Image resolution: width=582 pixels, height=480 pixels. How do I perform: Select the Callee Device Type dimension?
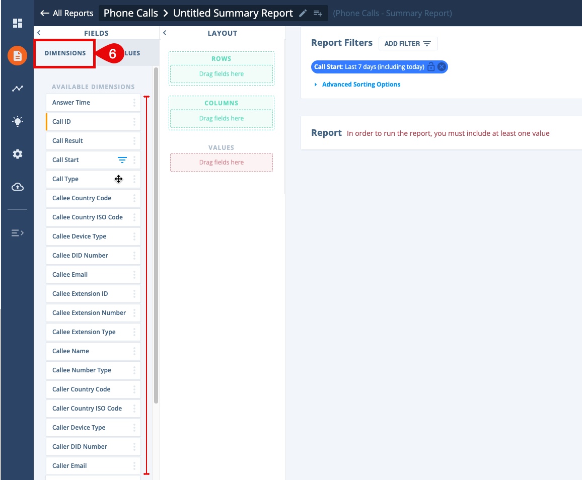click(x=93, y=236)
